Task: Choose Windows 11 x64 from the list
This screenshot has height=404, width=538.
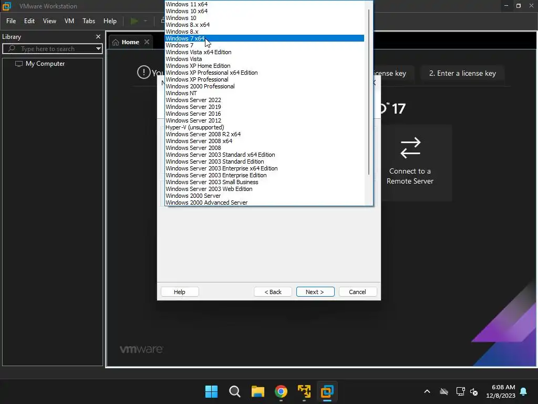Action: coord(264,4)
